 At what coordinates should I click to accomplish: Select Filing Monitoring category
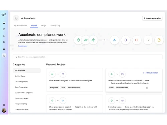point(21,104)
